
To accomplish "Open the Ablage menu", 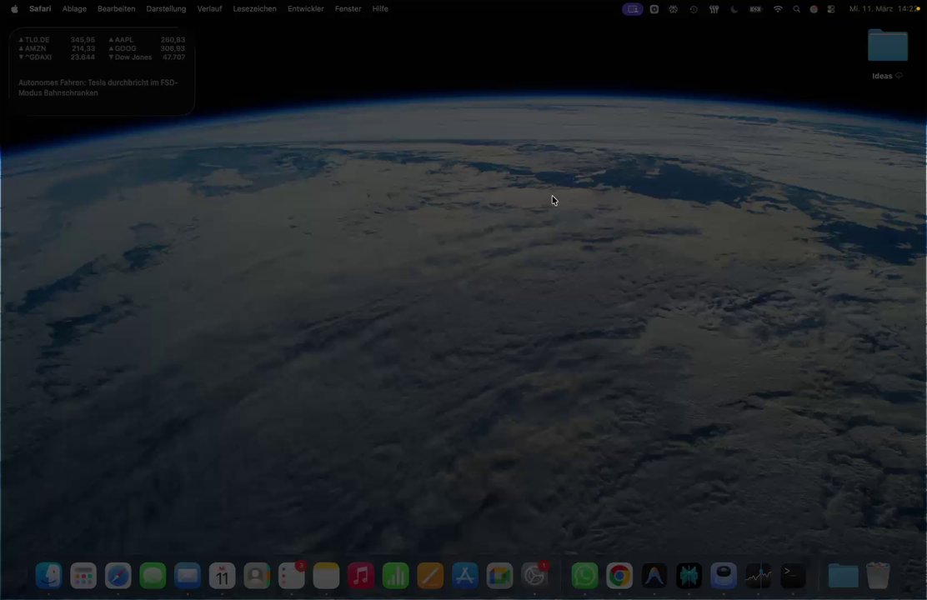I will [74, 9].
